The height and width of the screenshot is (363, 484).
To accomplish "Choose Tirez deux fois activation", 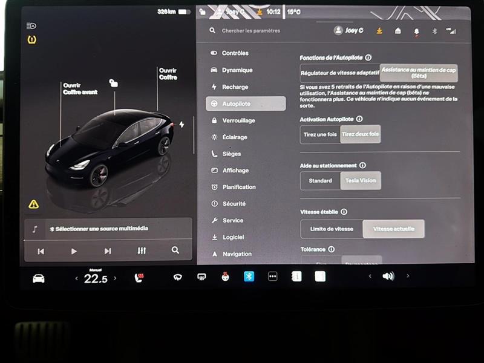I will coord(360,134).
